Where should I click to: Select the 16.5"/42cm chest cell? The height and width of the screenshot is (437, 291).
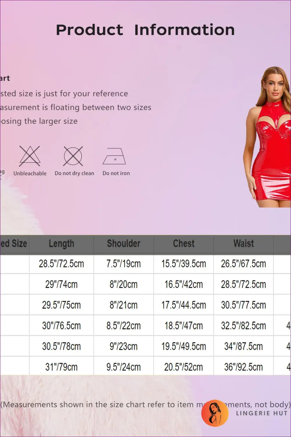[184, 284]
